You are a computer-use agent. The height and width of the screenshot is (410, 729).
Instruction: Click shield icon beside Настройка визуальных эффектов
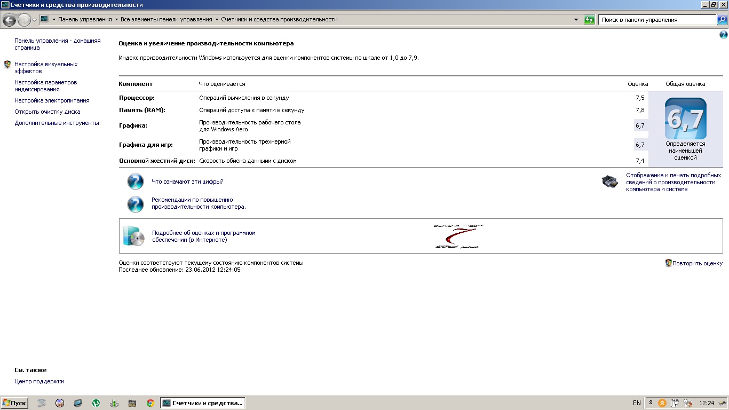(7, 64)
